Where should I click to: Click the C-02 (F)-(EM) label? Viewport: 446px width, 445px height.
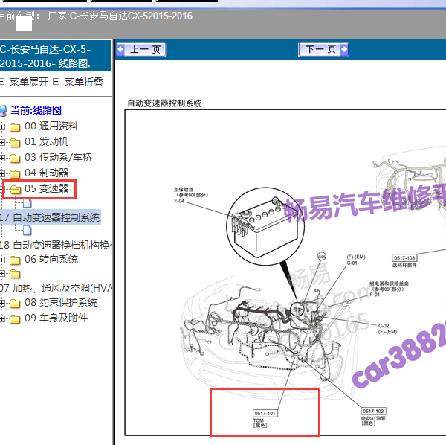tap(387, 329)
